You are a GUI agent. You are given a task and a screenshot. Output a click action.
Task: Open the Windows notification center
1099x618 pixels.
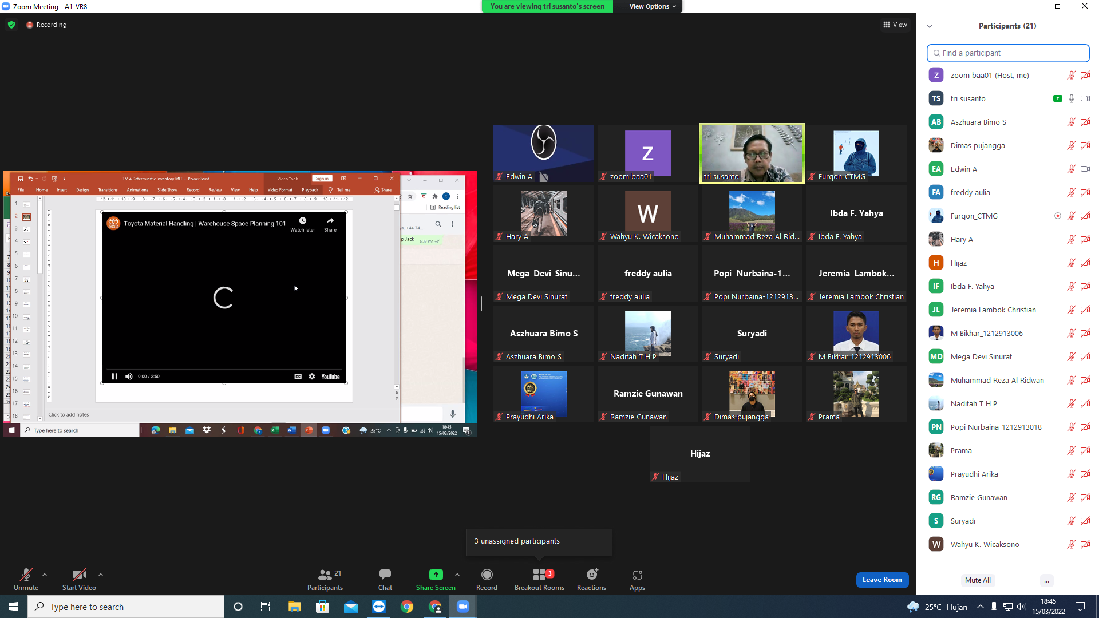[1080, 607]
